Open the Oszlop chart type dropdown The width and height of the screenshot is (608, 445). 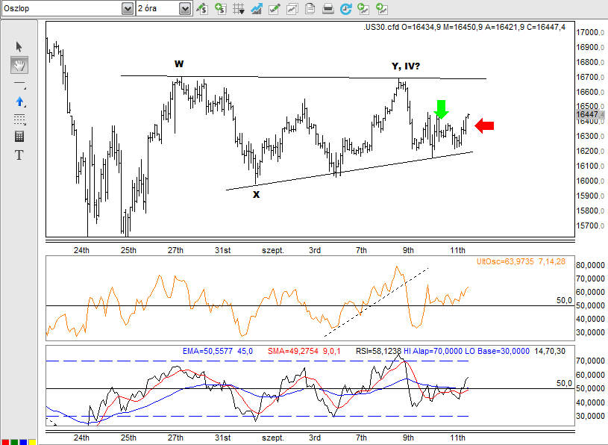[x=128, y=8]
